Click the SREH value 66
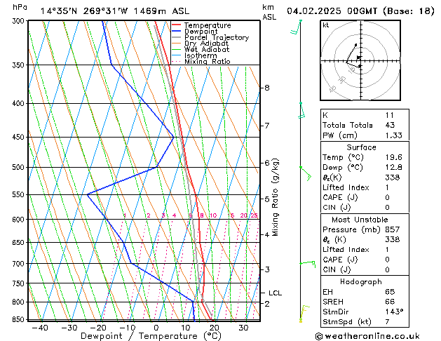The width and height of the screenshot is (441, 341). pos(390,302)
